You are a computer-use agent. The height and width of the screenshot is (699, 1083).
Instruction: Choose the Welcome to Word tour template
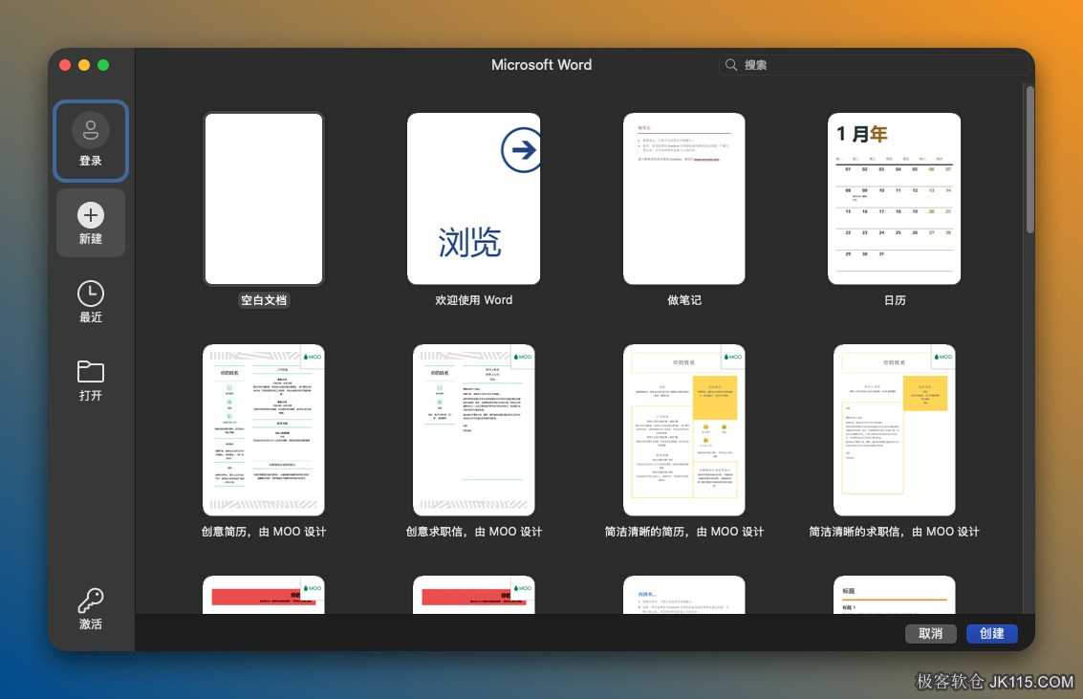pyautogui.click(x=474, y=198)
